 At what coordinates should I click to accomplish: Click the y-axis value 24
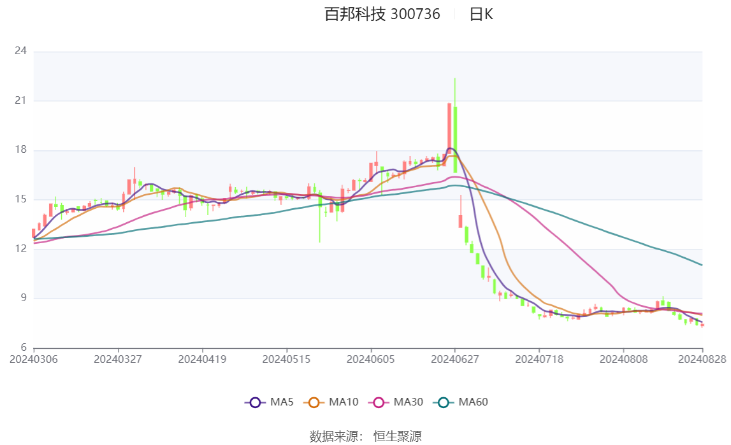[20, 51]
